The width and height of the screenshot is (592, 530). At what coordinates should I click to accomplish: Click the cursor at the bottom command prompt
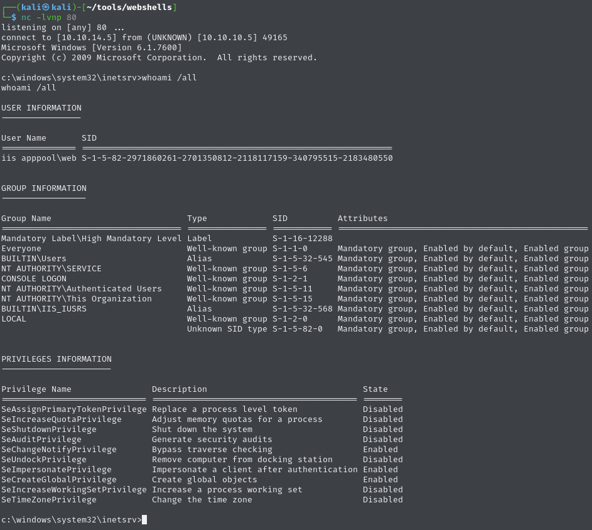coord(144,520)
